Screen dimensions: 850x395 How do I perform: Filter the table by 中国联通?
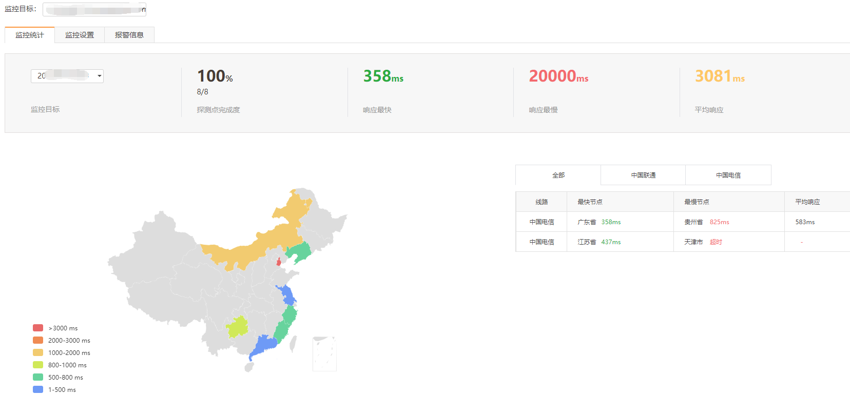(x=643, y=175)
